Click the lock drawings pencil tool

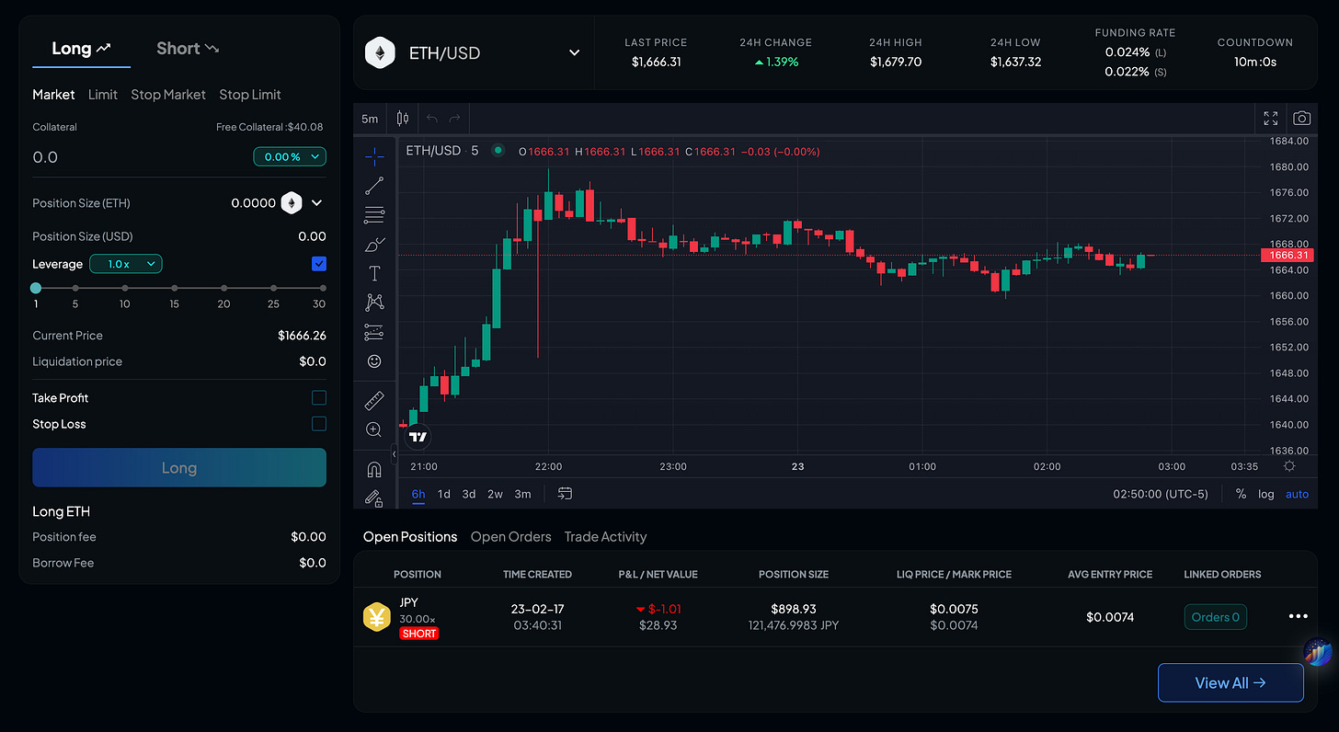[374, 498]
